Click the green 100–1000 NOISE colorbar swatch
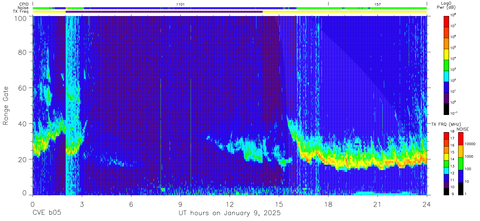Image resolution: width=480 pixels, height=221 pixels. (x=460, y=164)
